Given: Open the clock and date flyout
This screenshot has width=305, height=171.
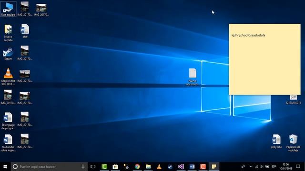Looking at the screenshot, I should pos(286,167).
